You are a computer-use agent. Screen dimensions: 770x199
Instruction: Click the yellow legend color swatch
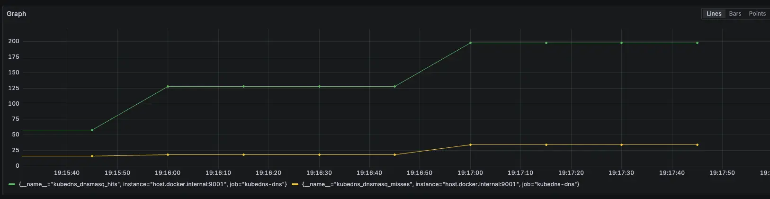pyautogui.click(x=295, y=184)
